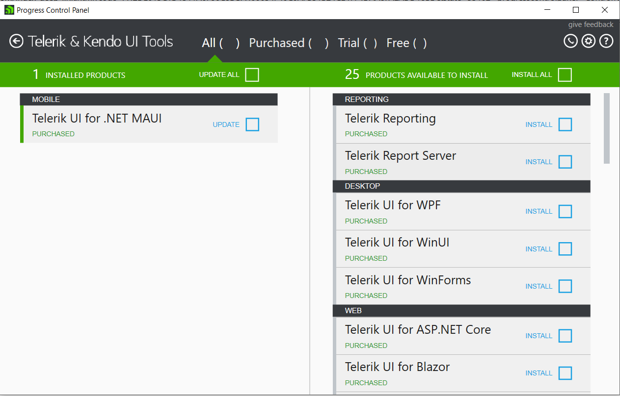Image resolution: width=620 pixels, height=396 pixels.
Task: Click UPDATE next to Telerik UI for .NET MAUI
Action: pyautogui.click(x=226, y=124)
